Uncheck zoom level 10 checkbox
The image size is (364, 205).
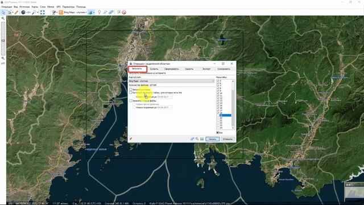(218, 93)
